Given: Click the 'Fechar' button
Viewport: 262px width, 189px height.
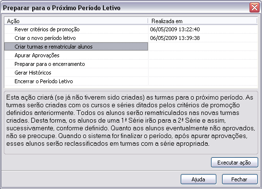Looking at the screenshot, I should click(239, 179).
